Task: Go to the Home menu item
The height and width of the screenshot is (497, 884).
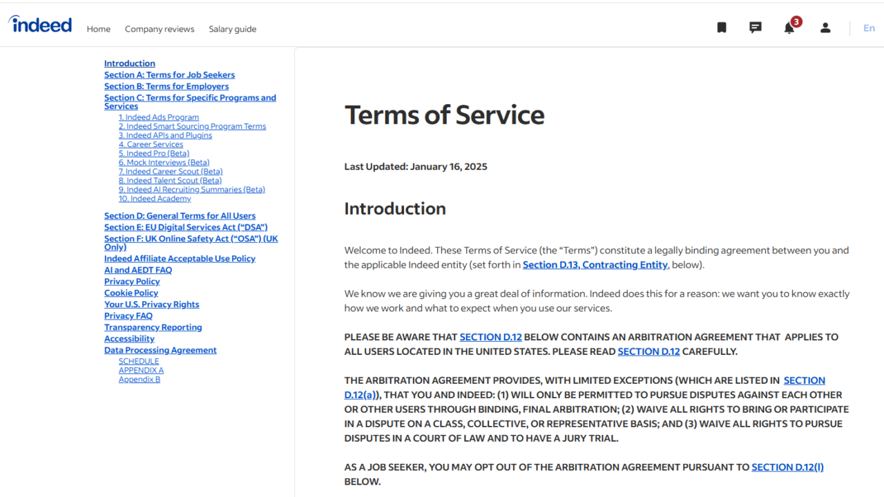Action: (x=98, y=29)
